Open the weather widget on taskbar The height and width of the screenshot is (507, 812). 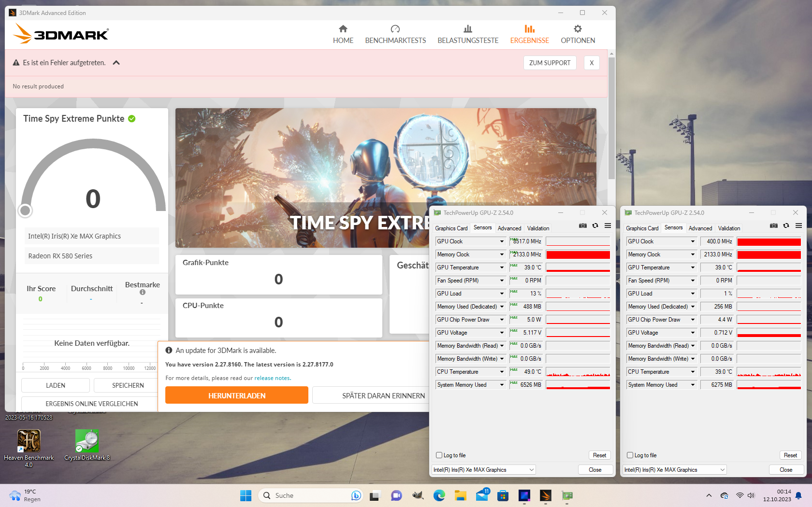(25, 495)
